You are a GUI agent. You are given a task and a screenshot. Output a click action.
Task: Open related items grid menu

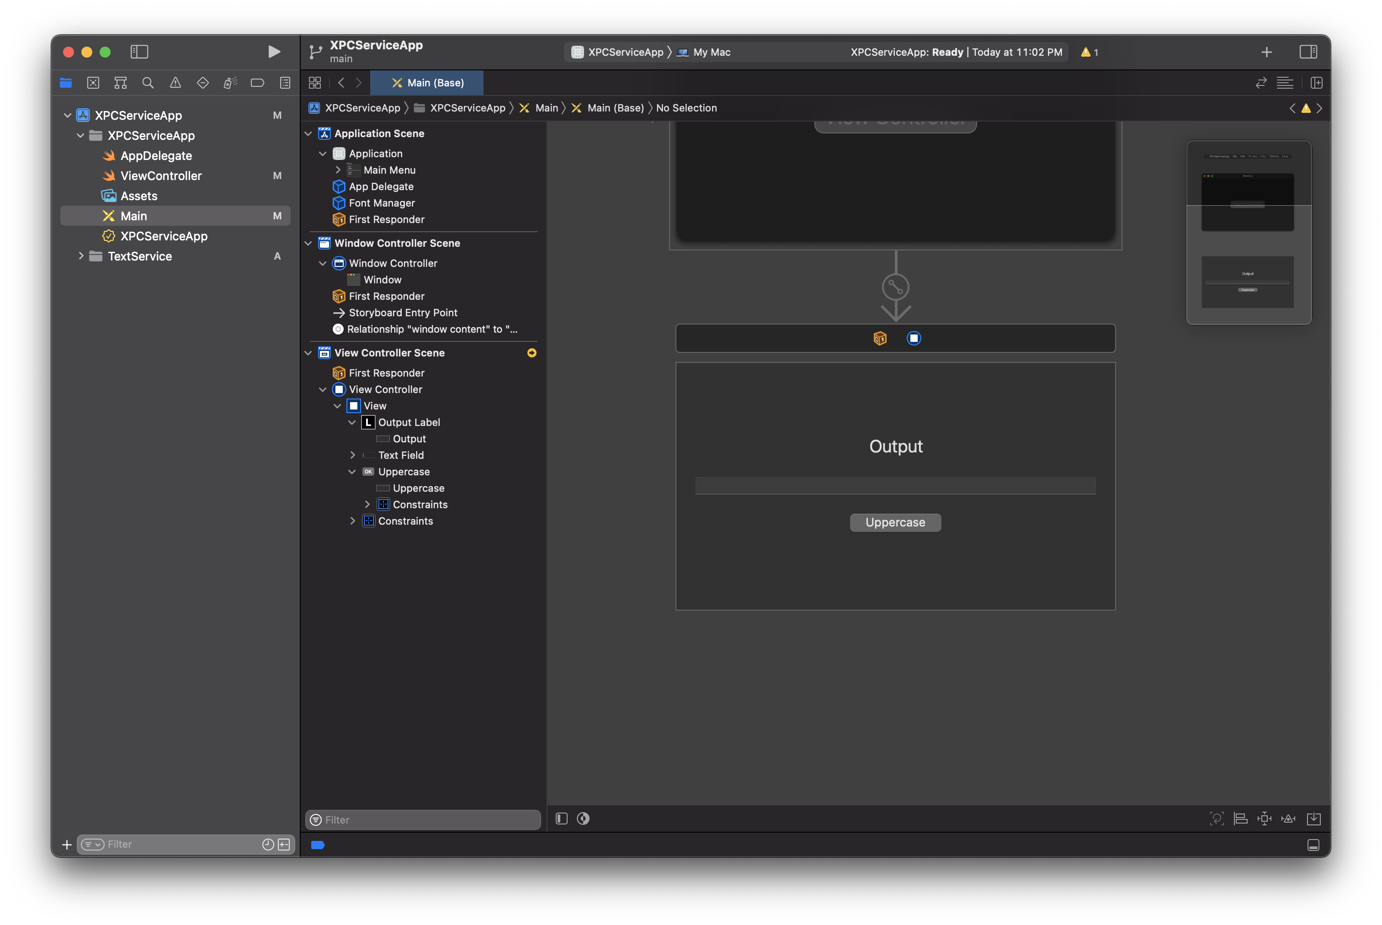[x=315, y=83]
